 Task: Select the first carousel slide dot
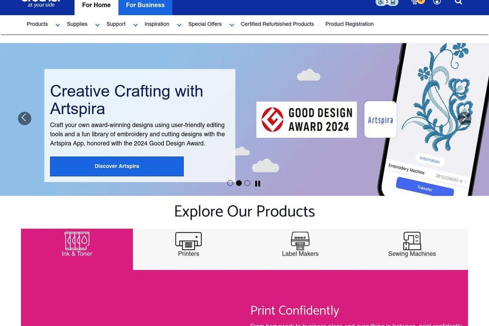point(230,183)
